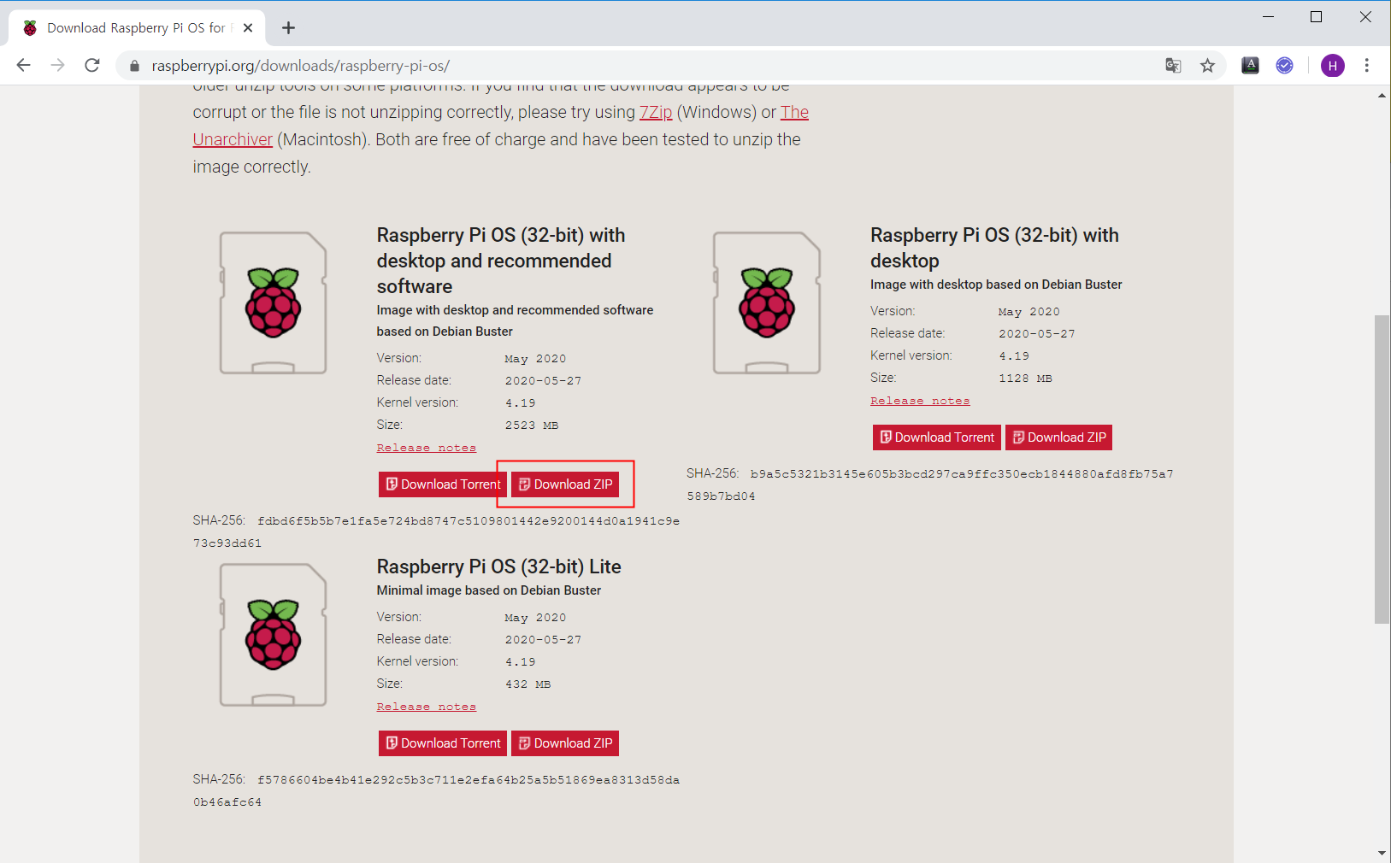Download ZIP for Raspberry Pi OS Lite
Screen dimensions: 1391x863
565,743
